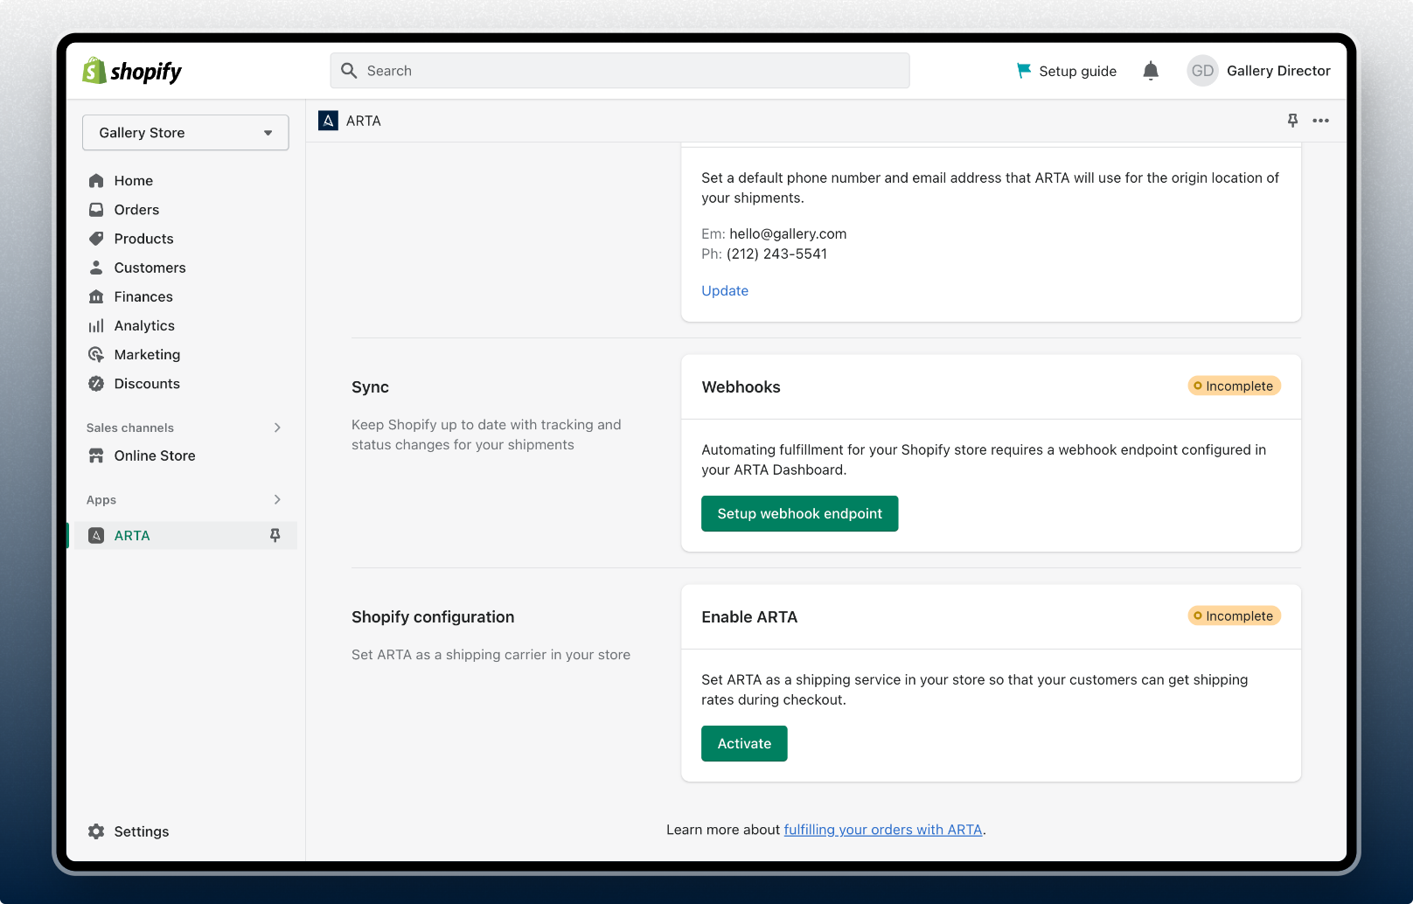Select the Home icon in sidebar
Viewport: 1413px width, 904px height.
96,180
